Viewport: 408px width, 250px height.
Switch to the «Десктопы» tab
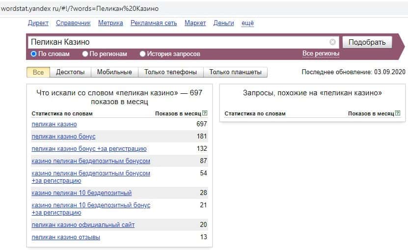click(x=70, y=72)
